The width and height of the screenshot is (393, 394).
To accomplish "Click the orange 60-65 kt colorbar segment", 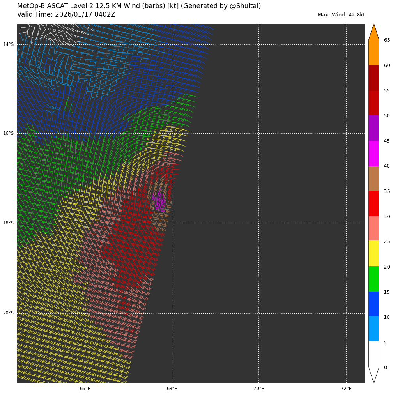I will [x=374, y=53].
